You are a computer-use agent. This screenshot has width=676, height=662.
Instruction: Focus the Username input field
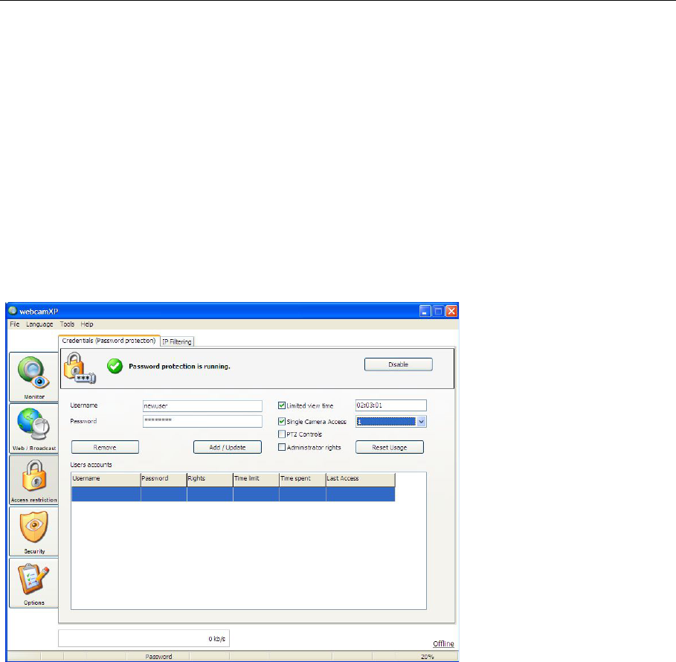pyautogui.click(x=202, y=406)
